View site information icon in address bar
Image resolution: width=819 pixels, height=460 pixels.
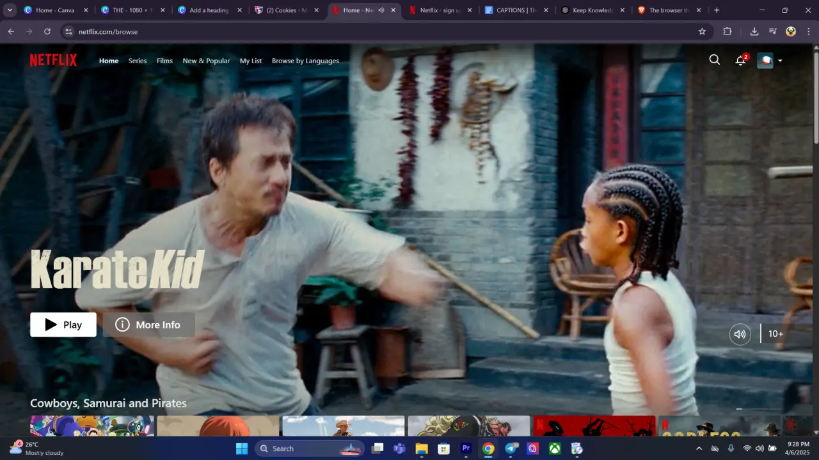point(68,31)
